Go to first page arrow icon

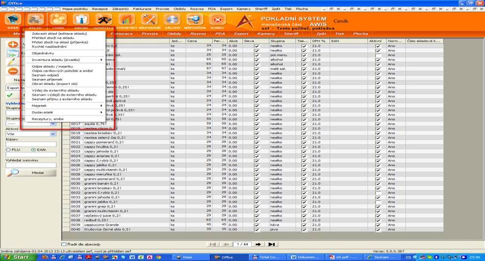pos(212,244)
